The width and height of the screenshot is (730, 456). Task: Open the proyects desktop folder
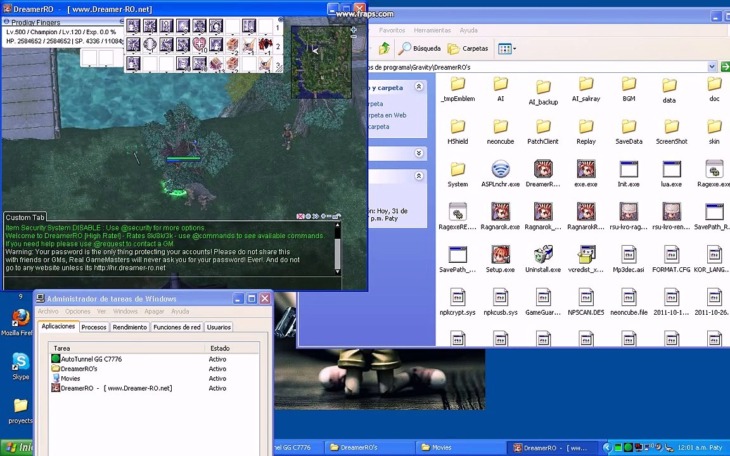20,411
